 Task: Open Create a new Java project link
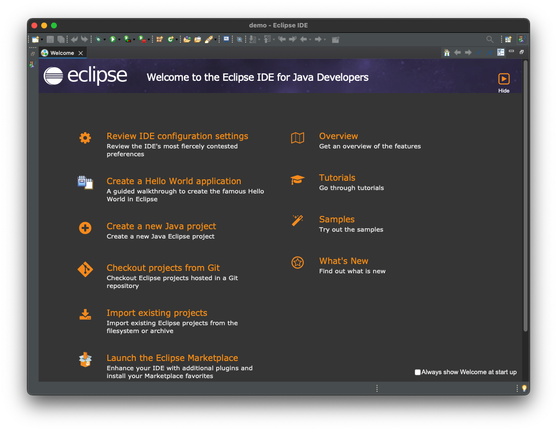click(x=161, y=226)
